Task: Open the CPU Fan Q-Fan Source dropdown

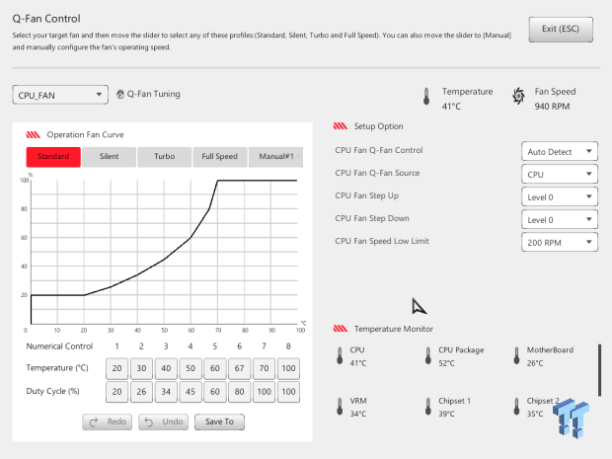Action: pyautogui.click(x=560, y=174)
